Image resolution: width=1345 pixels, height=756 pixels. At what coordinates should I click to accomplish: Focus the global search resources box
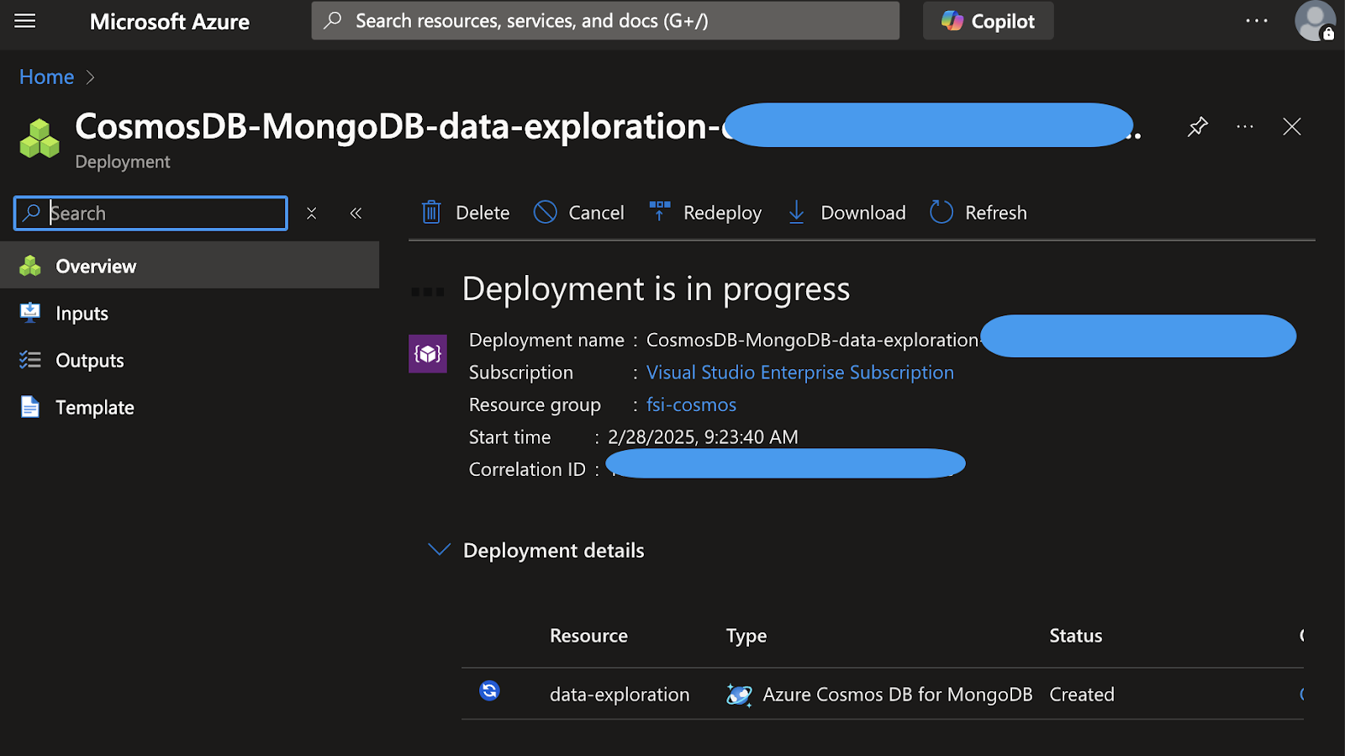(x=605, y=21)
